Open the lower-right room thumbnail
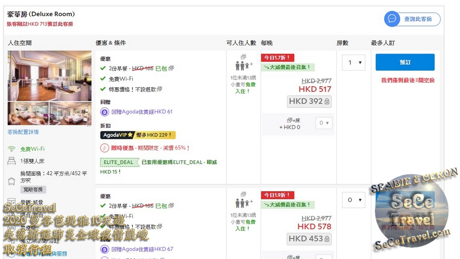The width and height of the screenshot is (460, 259). [70, 113]
